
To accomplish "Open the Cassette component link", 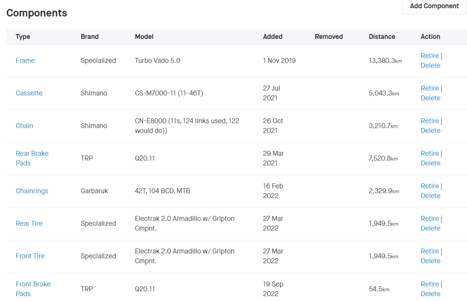I will pos(29,93).
